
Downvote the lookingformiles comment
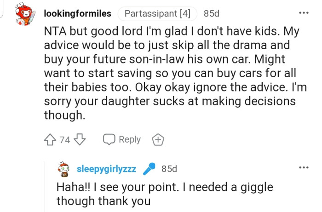point(80,139)
